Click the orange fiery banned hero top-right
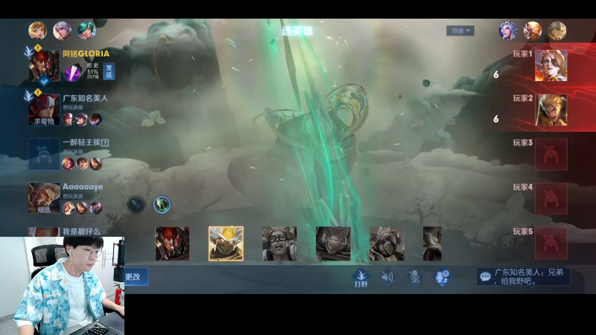The width and height of the screenshot is (596, 335). click(x=533, y=31)
